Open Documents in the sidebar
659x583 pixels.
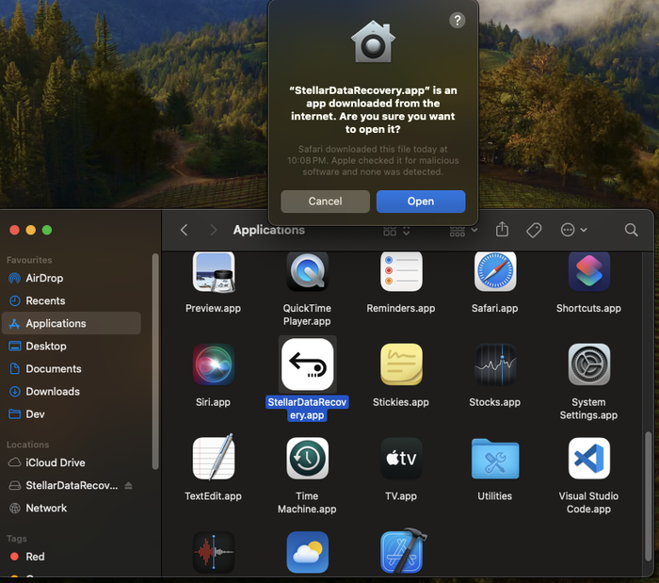point(71,369)
